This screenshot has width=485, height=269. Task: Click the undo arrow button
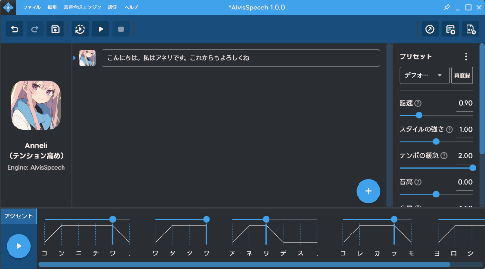click(15, 29)
